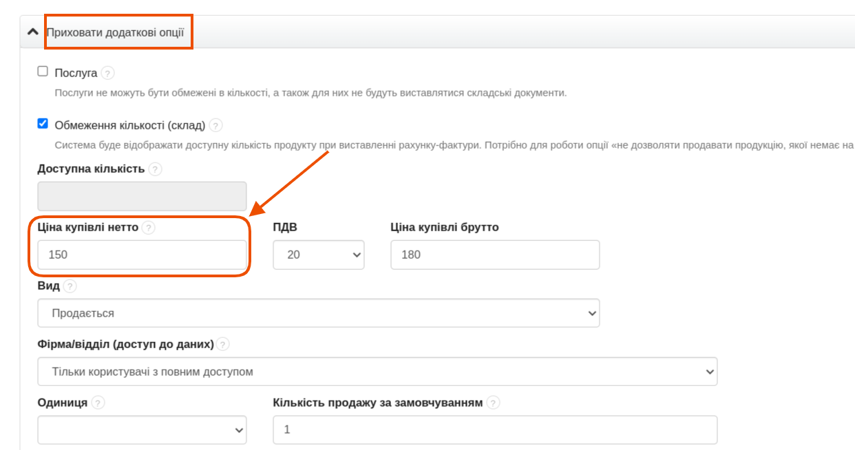Viewport: 855px width, 450px height.
Task: Click help icon beside Обмеження кількості (склад)
Action: point(216,125)
